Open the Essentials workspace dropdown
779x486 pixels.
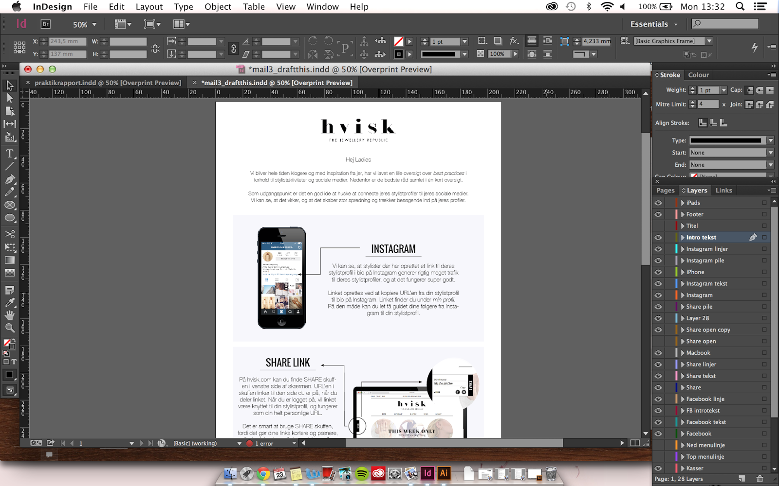click(x=653, y=24)
